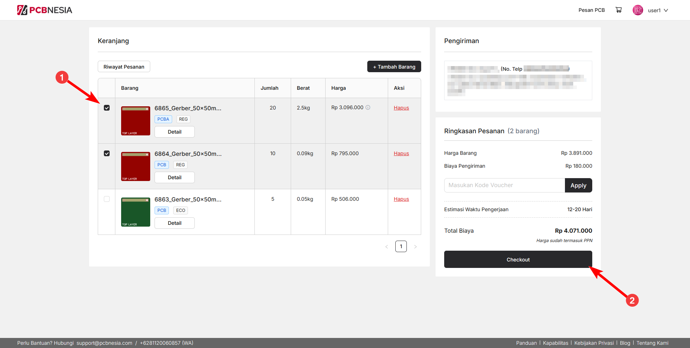Click Tambah Barang button

pos(394,66)
